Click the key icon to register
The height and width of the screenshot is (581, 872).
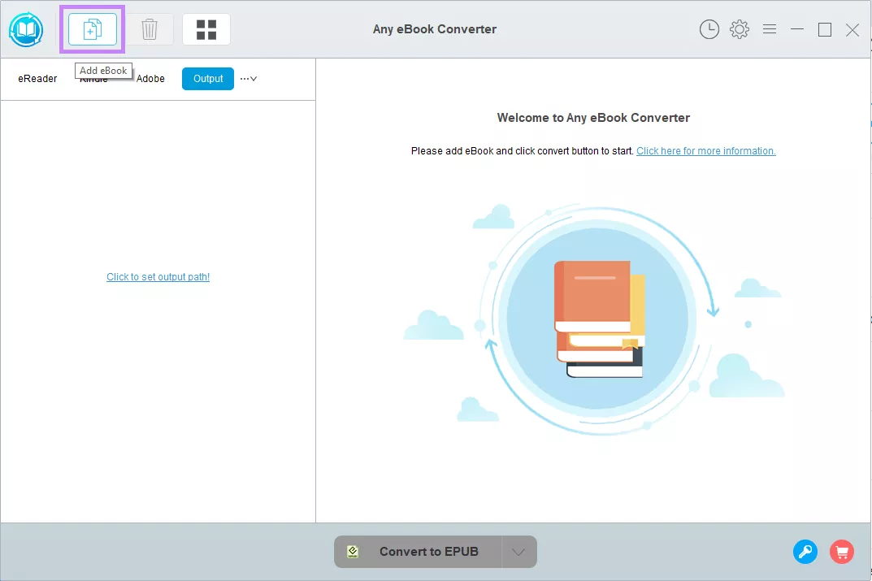(x=805, y=551)
